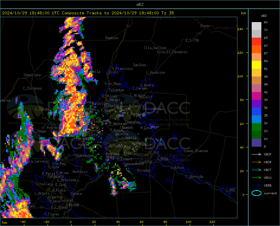Screen dimensions: 280x226
Task: Pick the blue 36 dBZ swatch
Action: click(256, 112)
